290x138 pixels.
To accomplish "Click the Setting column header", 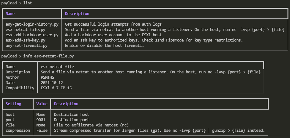I will [13, 104].
